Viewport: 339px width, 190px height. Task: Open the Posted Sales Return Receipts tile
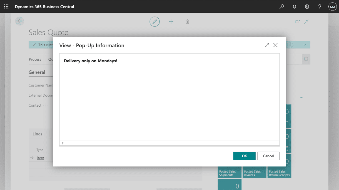[279, 166]
